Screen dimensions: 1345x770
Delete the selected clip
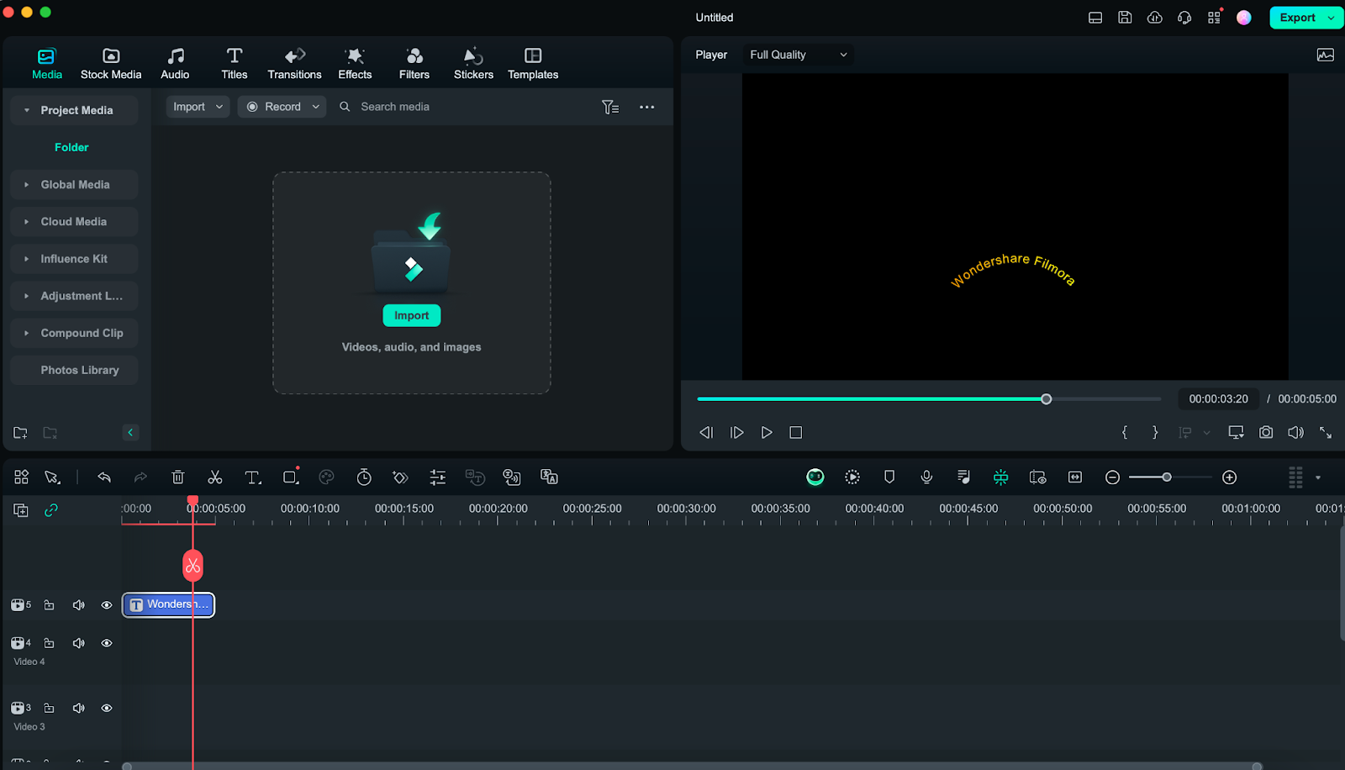(178, 477)
